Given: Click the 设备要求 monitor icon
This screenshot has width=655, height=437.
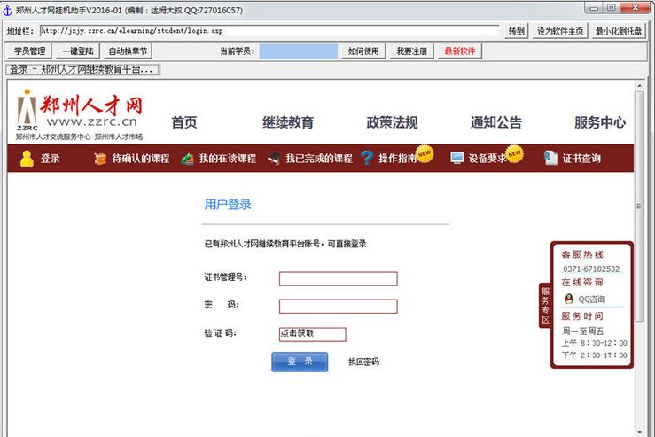Looking at the screenshot, I should pos(456,159).
